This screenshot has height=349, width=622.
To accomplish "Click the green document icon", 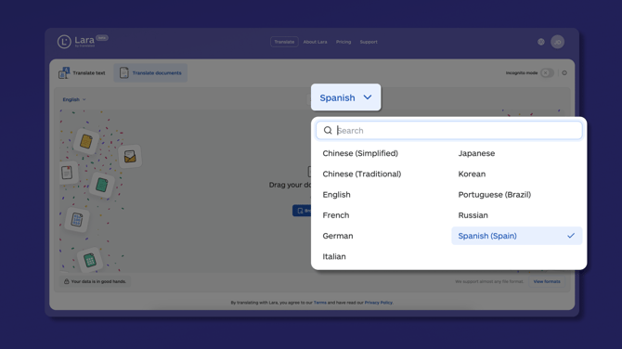I will (x=102, y=185).
